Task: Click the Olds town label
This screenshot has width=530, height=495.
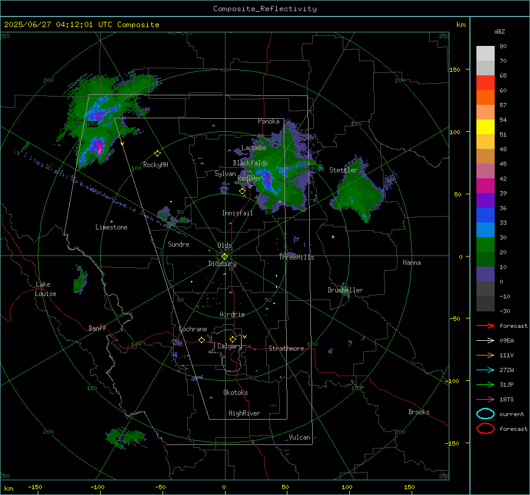Action: [x=224, y=245]
